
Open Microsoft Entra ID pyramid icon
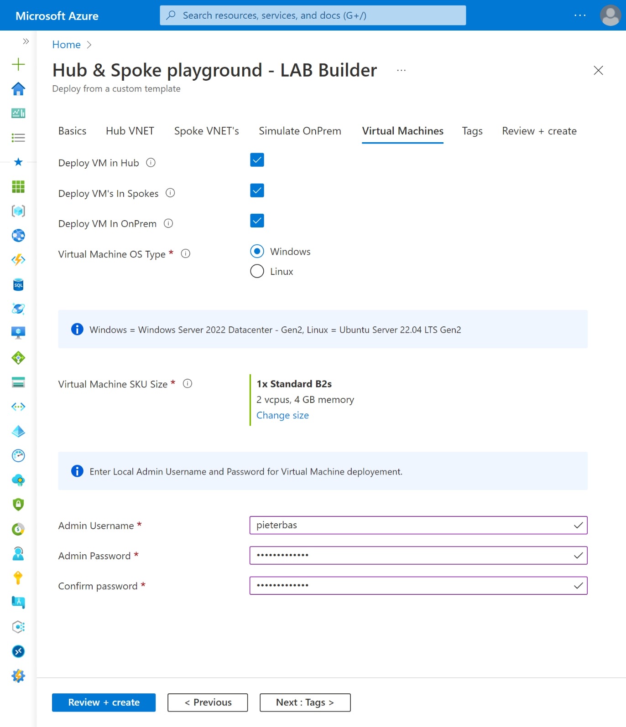[x=18, y=431]
